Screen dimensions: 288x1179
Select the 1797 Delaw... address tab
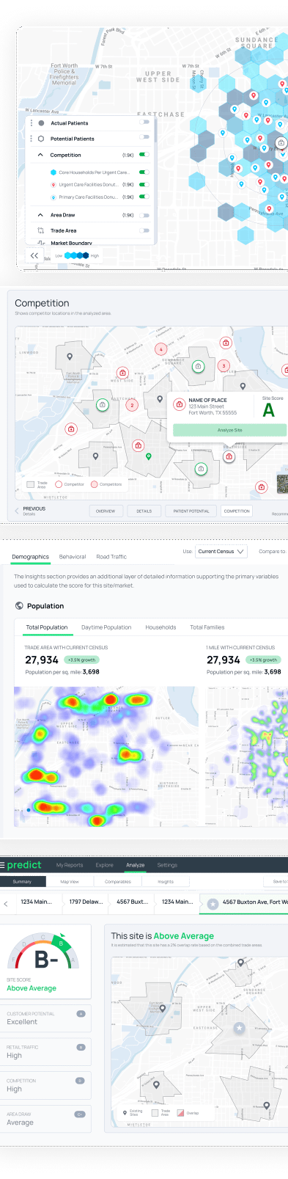tap(86, 902)
